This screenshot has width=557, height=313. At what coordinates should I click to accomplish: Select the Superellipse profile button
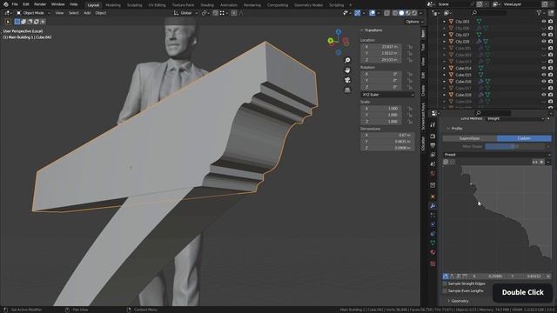(x=469, y=138)
